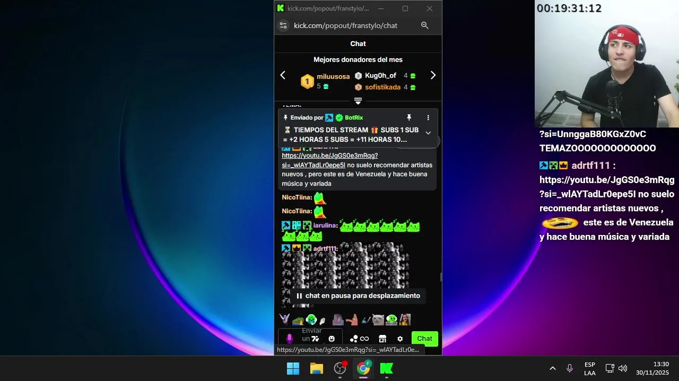Screen dimensions: 679x381
Task: Open Kick app from taskbar
Action: 387,368
